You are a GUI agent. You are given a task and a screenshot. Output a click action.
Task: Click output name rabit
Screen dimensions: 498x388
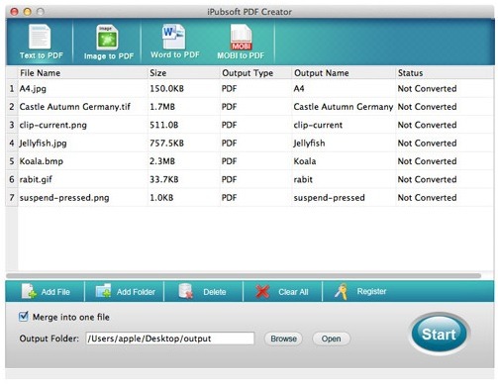coord(303,179)
